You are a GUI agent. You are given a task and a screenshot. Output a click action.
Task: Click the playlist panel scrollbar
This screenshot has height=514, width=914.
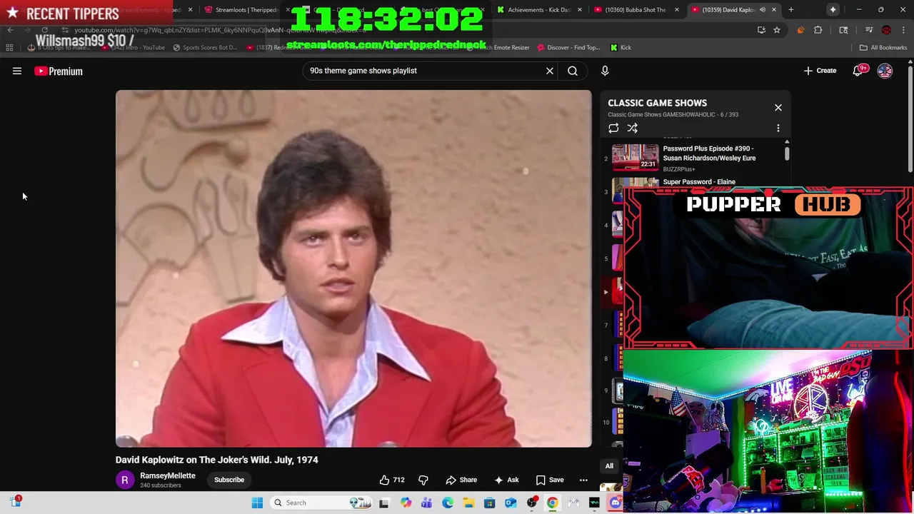click(787, 153)
